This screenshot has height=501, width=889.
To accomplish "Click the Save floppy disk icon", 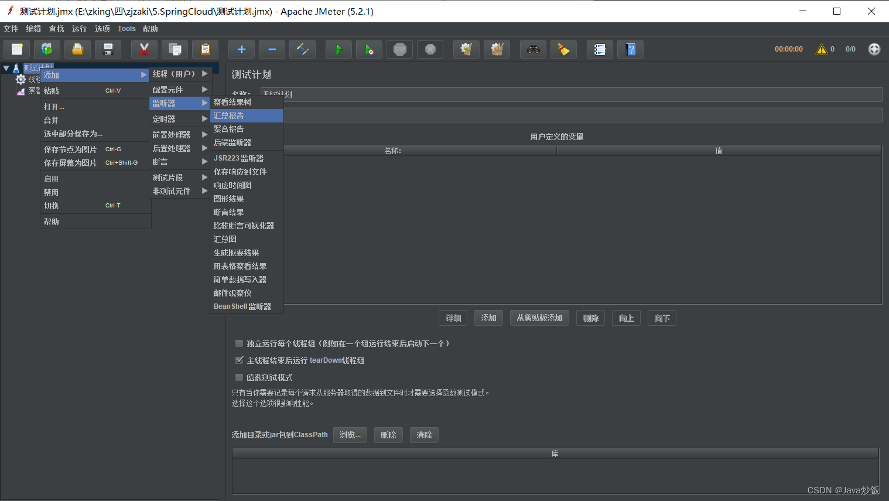I will click(x=108, y=50).
